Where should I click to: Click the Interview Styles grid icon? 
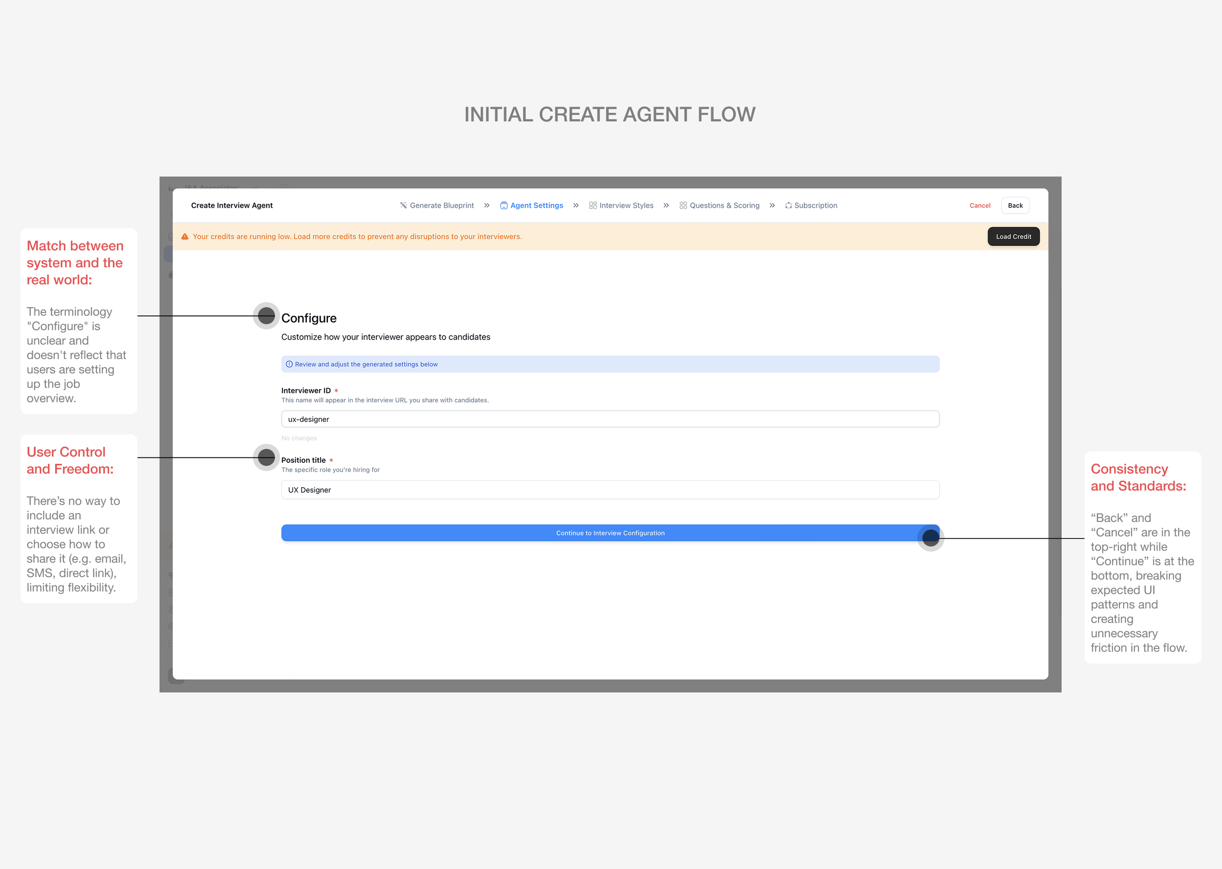[593, 205]
